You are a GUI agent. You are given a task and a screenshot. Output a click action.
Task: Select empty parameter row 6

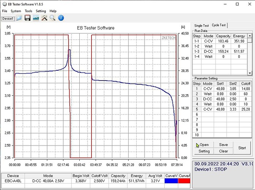[x=222, y=114]
